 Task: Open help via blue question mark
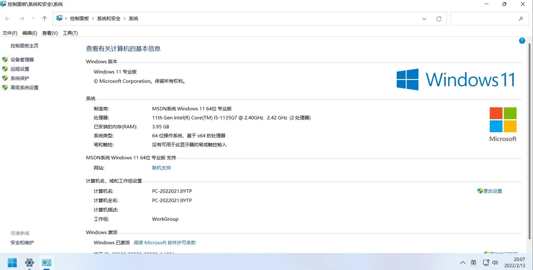click(x=522, y=40)
